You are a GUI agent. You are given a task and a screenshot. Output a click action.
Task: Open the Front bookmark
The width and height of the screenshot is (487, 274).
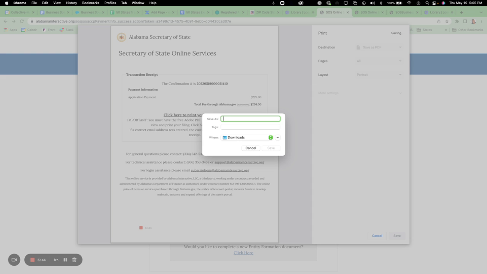[x=49, y=30]
